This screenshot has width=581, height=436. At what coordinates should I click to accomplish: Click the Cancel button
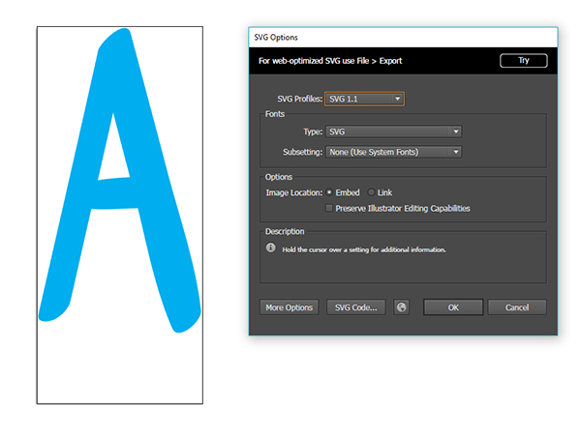pyautogui.click(x=517, y=307)
